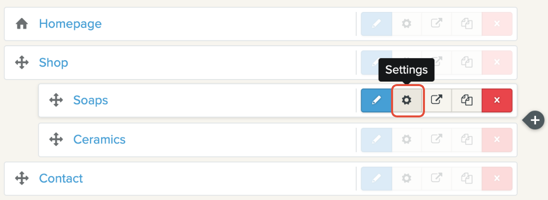Click the Soaps page move handle
Image resolution: width=548 pixels, height=200 pixels.
56,100
